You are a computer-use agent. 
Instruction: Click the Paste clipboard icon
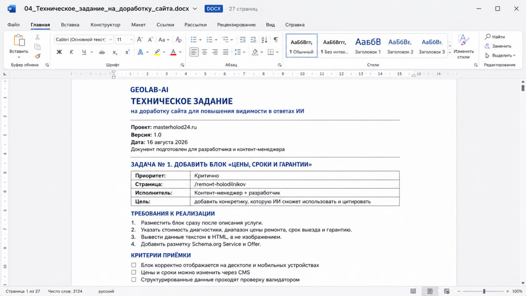(x=19, y=40)
